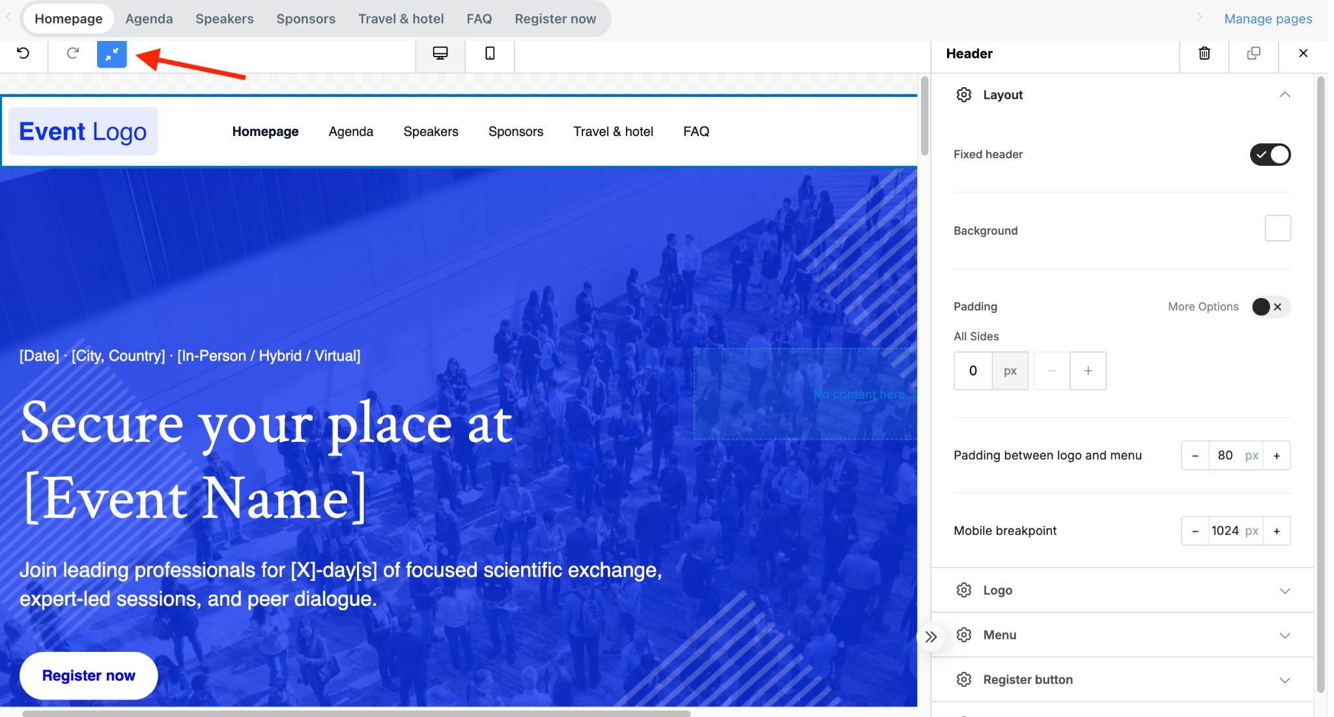Decrease the Mobile breakpoint value
Viewport: 1334px width, 717px height.
pos(1195,531)
